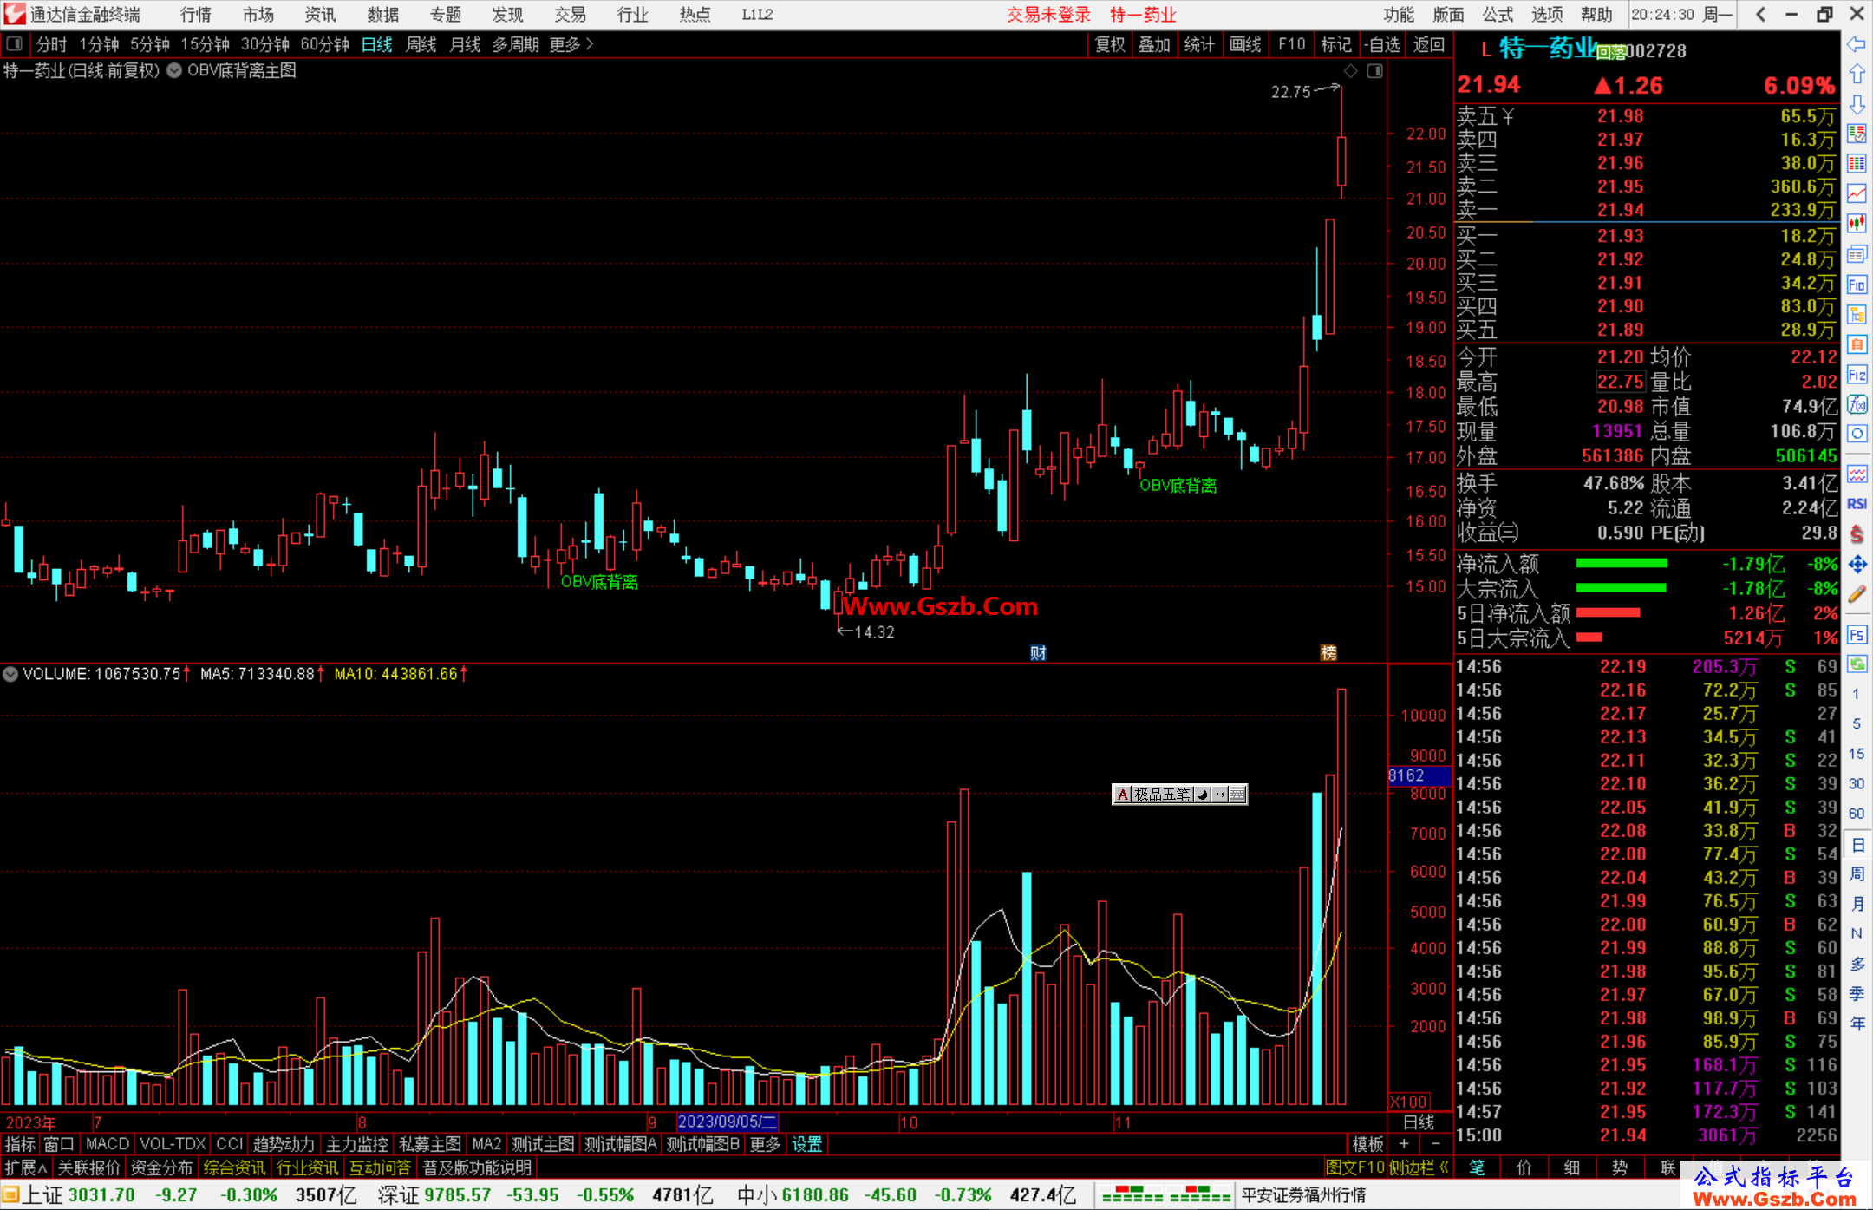The width and height of the screenshot is (1873, 1210).
Task: Switch to the 60分钟 period
Action: coord(324,44)
